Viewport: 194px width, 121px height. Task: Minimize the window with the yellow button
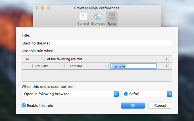coord(43,8)
